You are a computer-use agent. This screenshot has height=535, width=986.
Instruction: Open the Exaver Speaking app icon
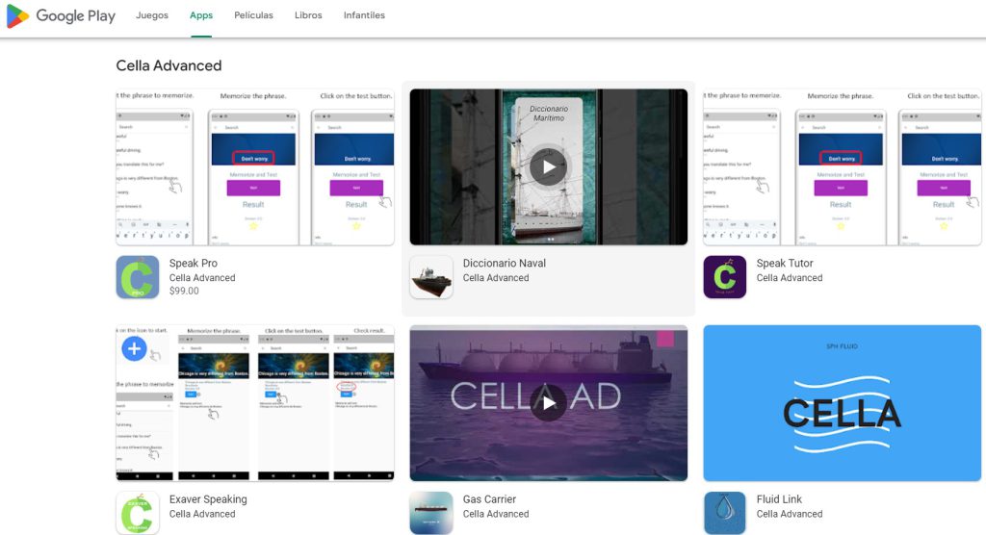pos(138,513)
